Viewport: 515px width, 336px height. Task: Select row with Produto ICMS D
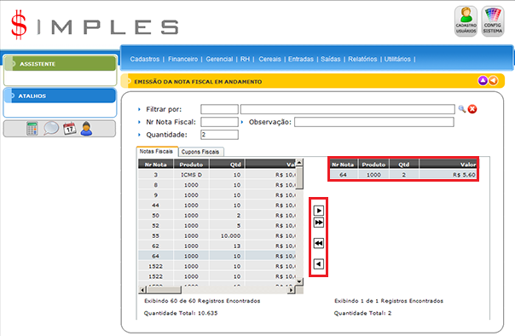(x=217, y=175)
